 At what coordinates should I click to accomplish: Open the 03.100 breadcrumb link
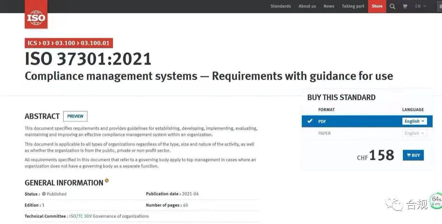tap(65, 43)
